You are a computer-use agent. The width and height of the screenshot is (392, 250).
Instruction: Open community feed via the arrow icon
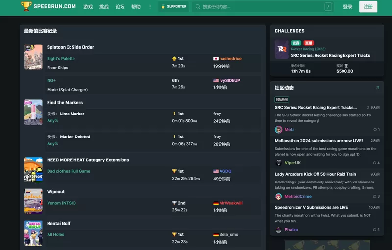click(377, 88)
